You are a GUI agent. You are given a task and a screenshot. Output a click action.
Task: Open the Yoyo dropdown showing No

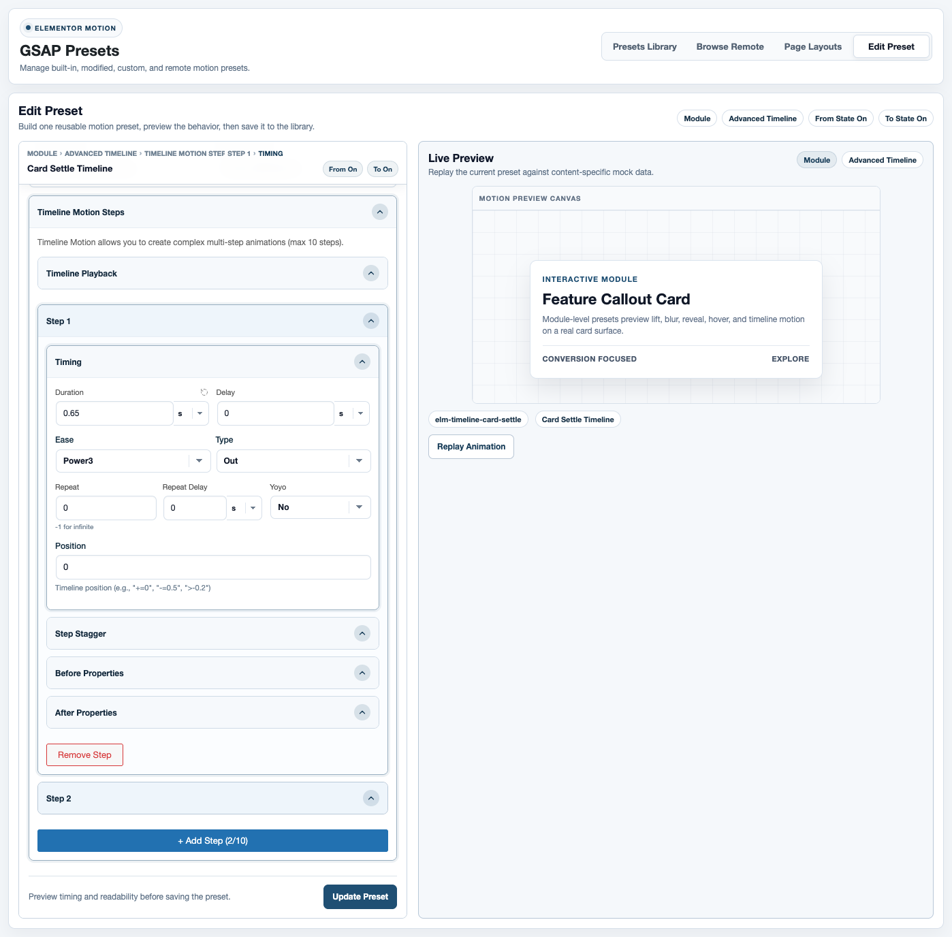coord(321,507)
